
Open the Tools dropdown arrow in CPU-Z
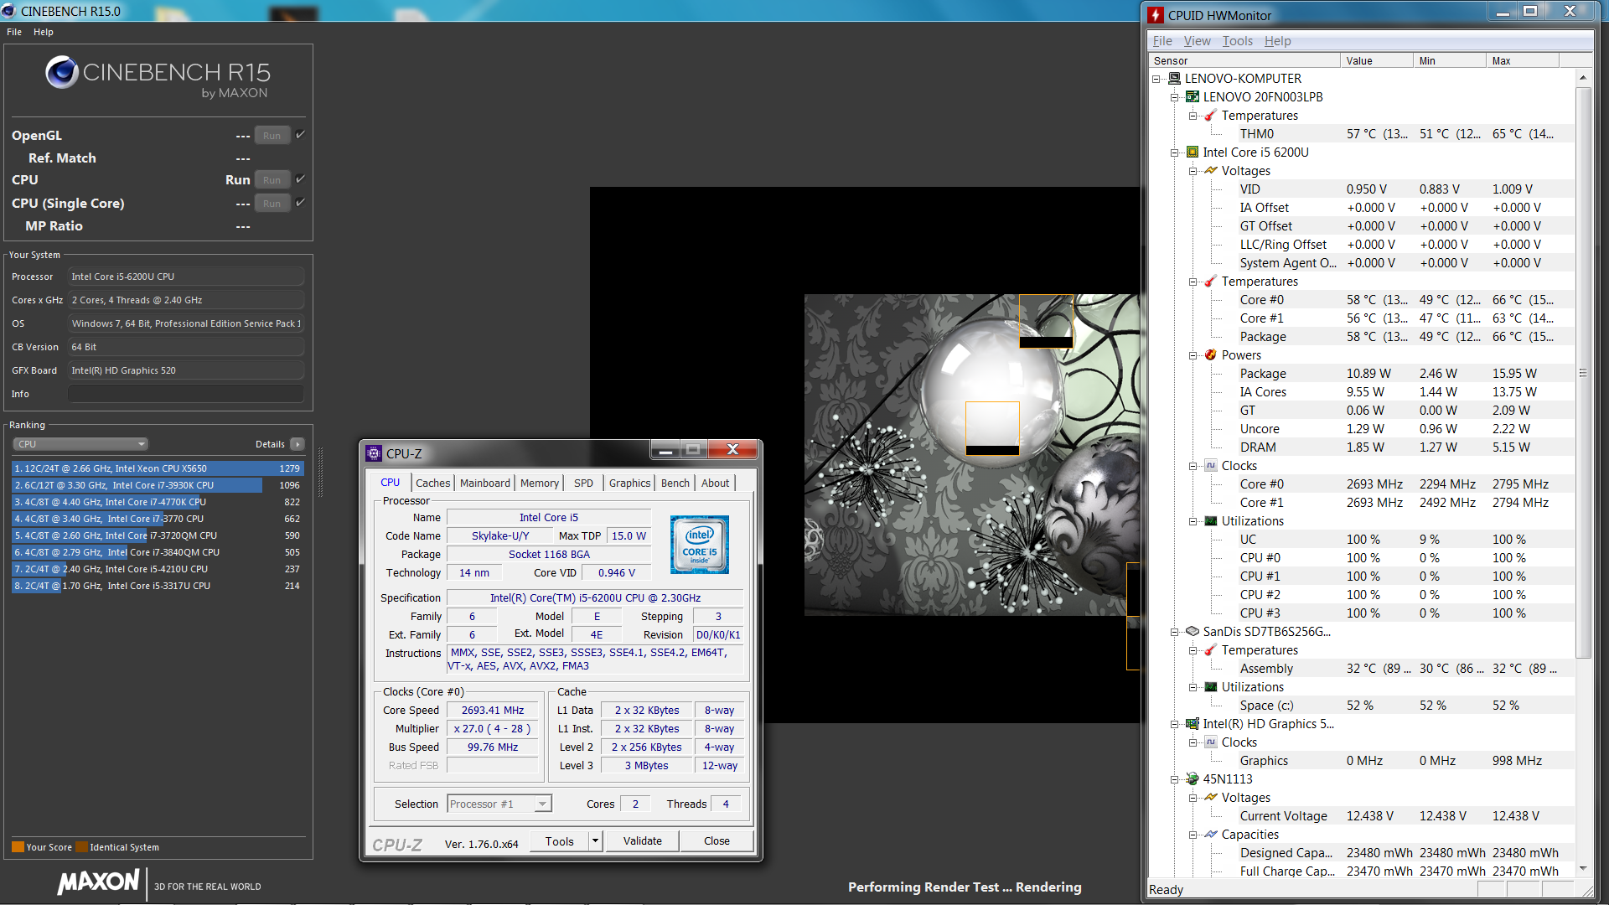[x=595, y=840]
